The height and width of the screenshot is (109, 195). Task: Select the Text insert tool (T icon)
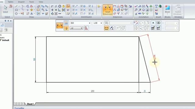tap(156, 6)
